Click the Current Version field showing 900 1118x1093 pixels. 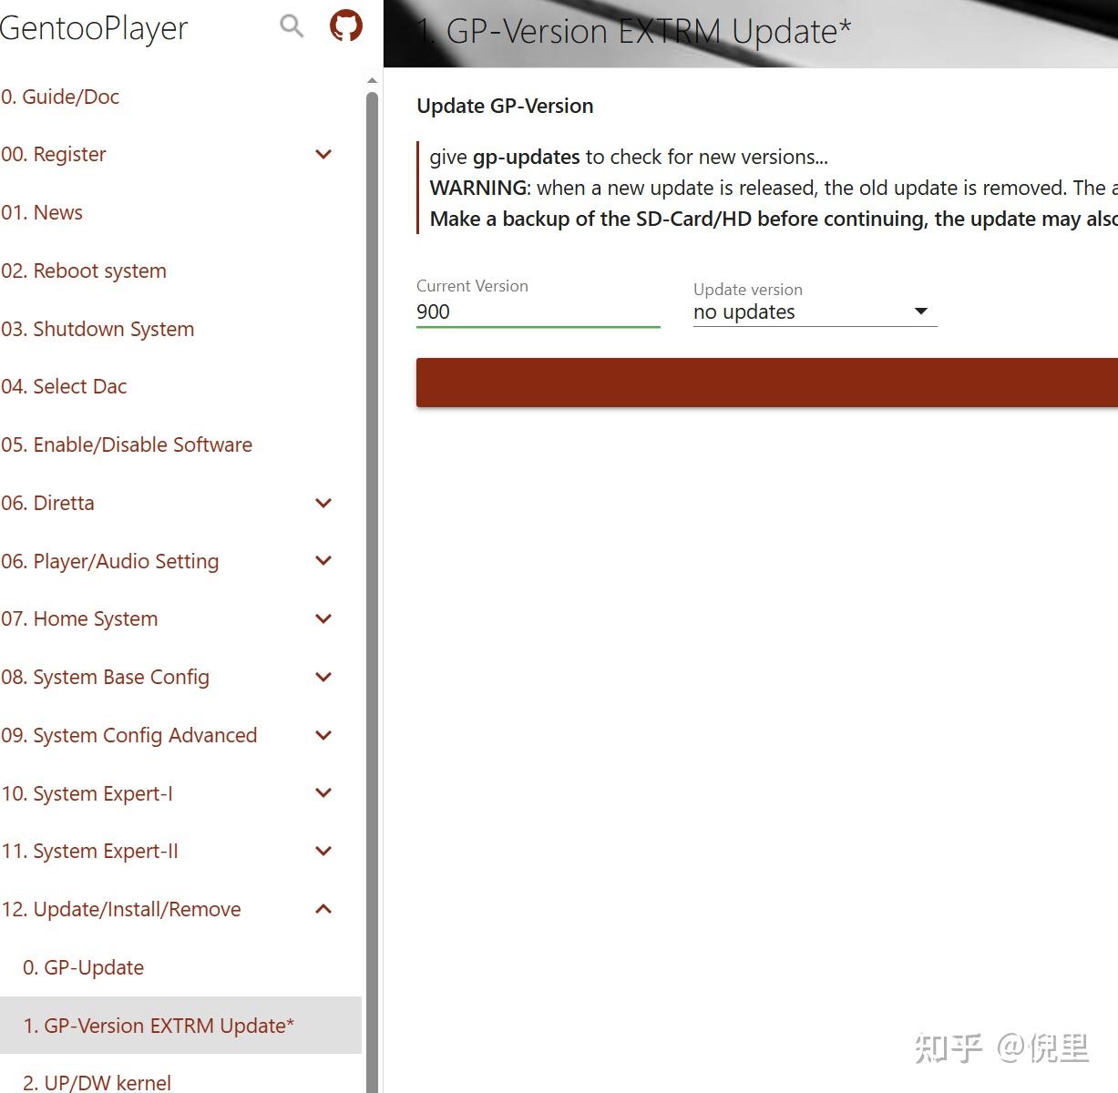pos(538,312)
